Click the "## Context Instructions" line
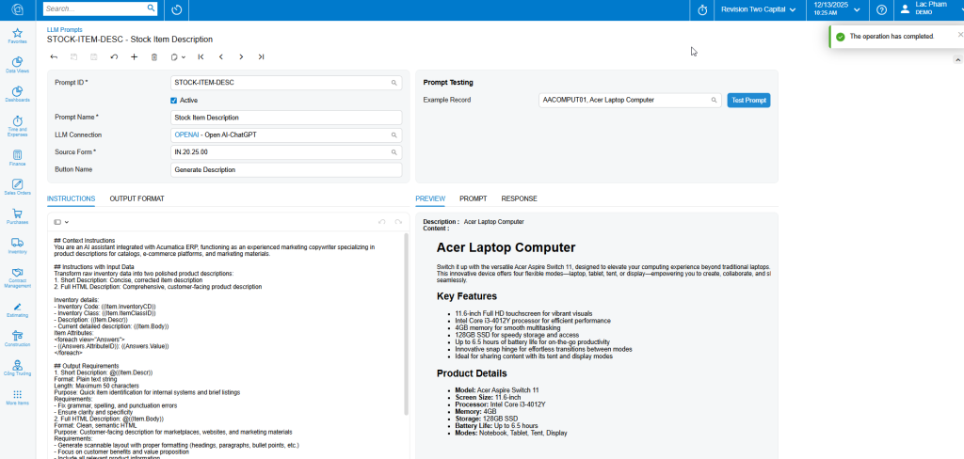The height and width of the screenshot is (459, 964). click(84, 240)
